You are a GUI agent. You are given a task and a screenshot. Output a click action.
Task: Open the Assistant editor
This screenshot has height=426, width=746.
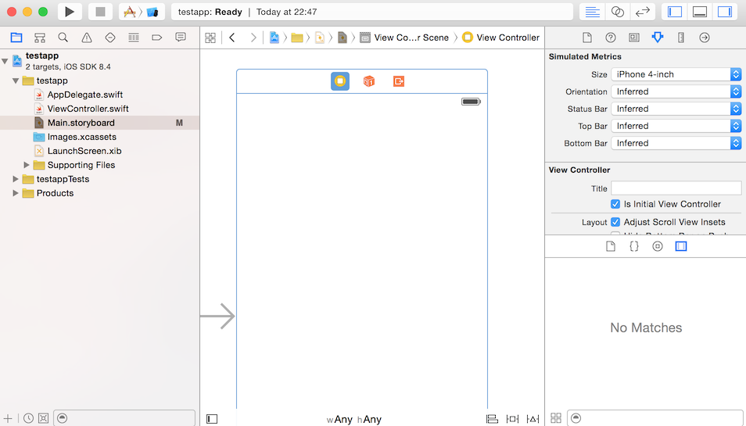coord(618,12)
